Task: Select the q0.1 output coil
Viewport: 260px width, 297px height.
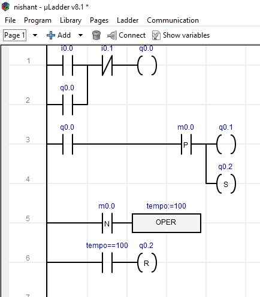Action: tap(226, 144)
